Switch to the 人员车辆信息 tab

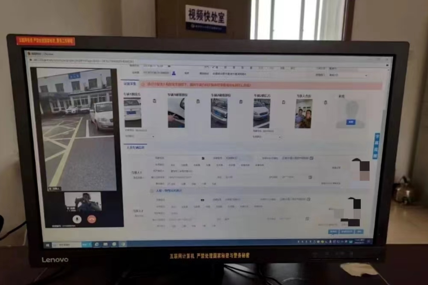(135, 147)
